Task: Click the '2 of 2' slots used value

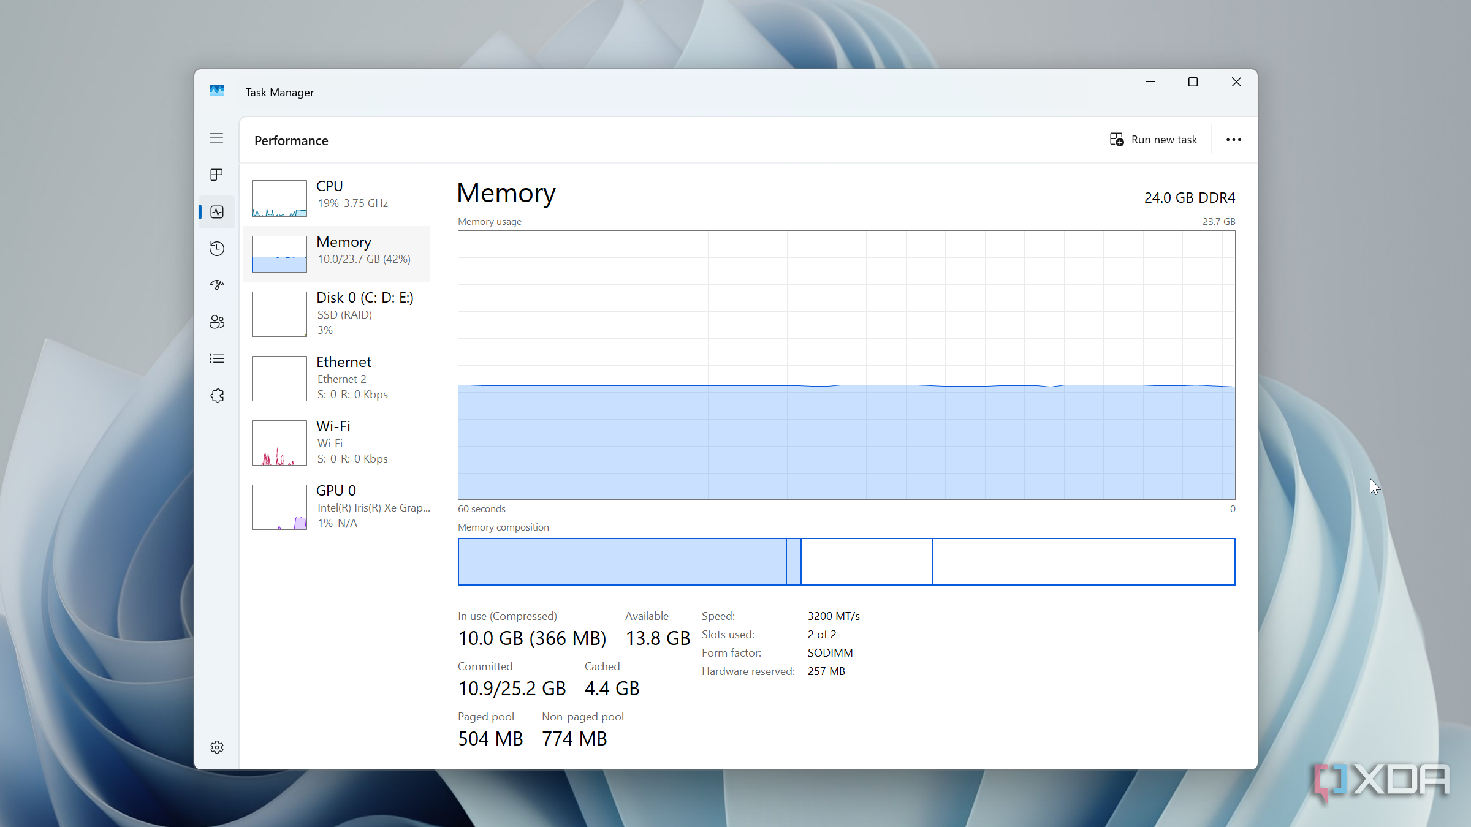Action: pos(822,635)
